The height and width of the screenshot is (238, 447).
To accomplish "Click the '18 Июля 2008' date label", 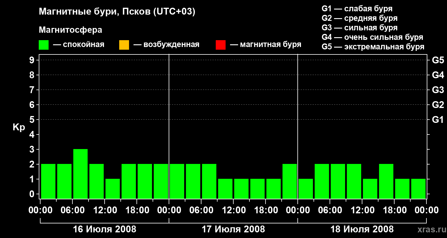I will coord(362,229).
